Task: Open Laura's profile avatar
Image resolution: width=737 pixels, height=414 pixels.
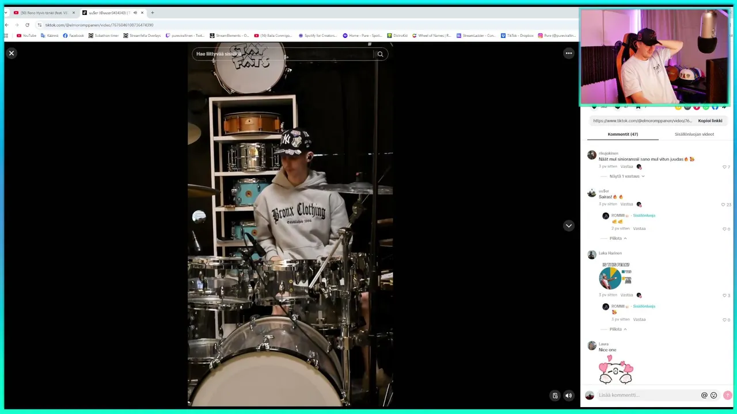Action: click(591, 346)
